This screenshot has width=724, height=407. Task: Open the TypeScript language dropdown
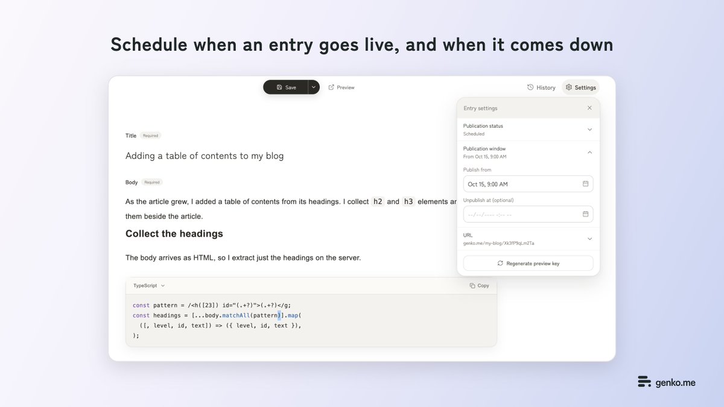click(x=149, y=286)
